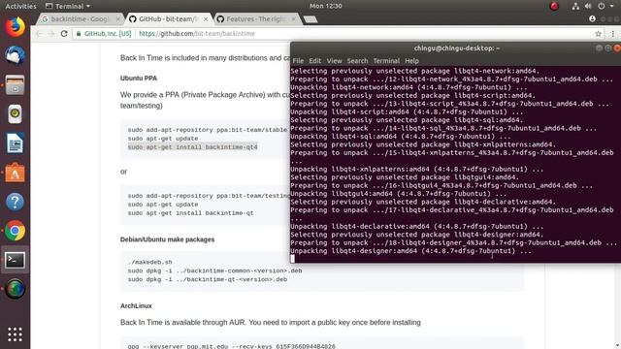Image resolution: width=621 pixels, height=349 pixels.
Task: View the GitHub secure lock site info
Action: (x=79, y=34)
